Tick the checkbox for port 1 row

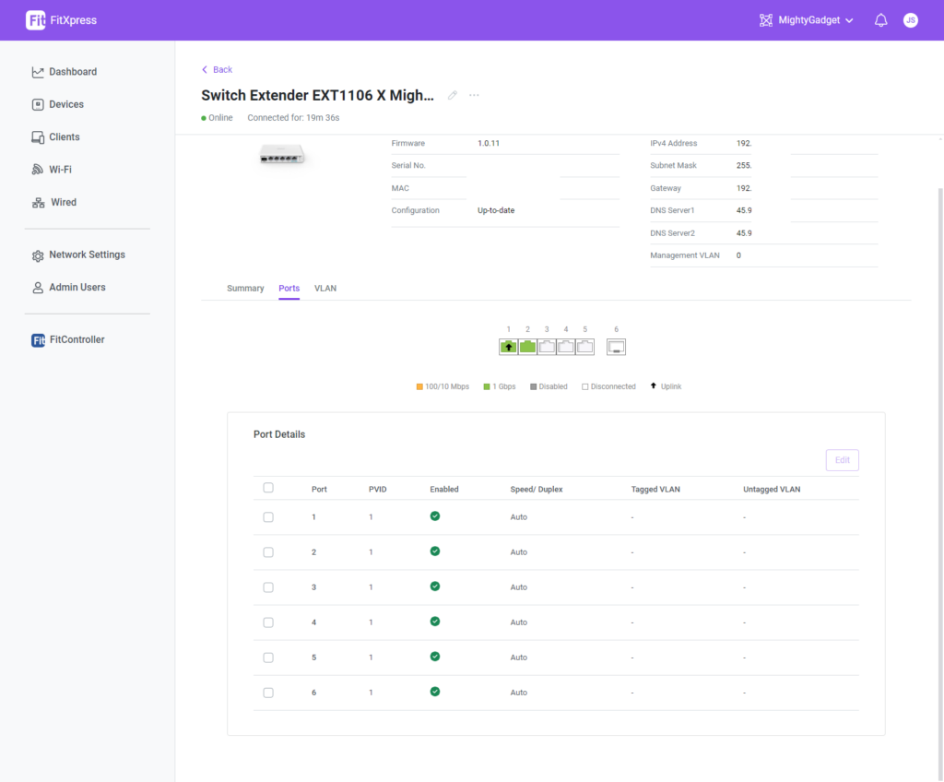268,517
